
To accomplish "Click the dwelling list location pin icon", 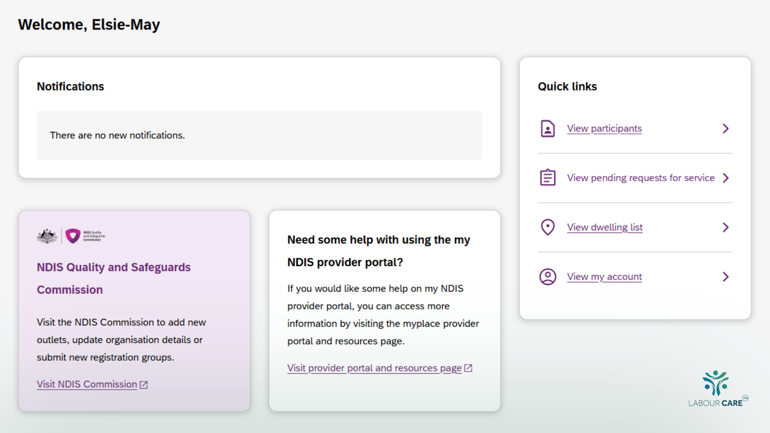I will point(548,227).
